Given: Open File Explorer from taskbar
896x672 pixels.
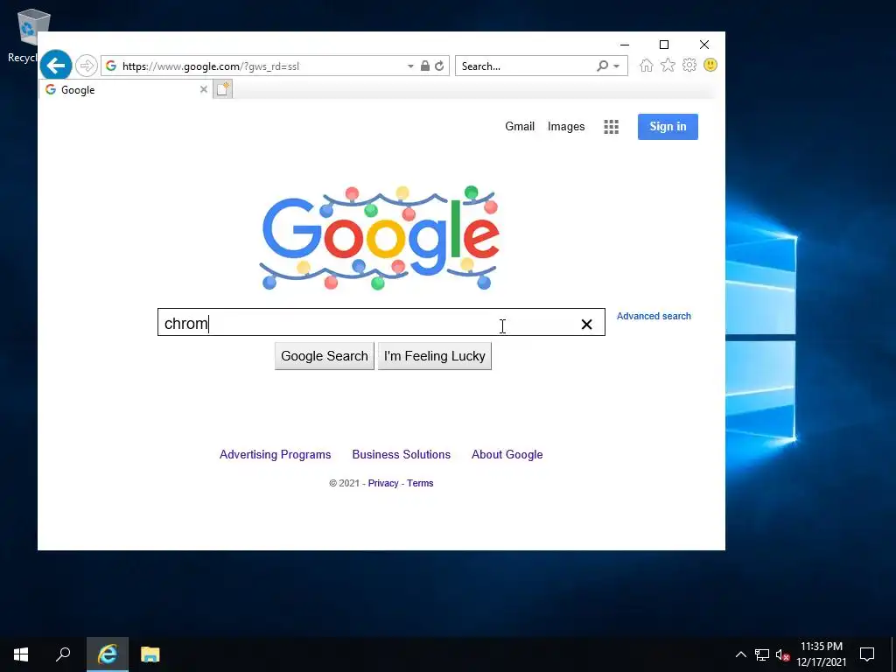Looking at the screenshot, I should tap(150, 654).
